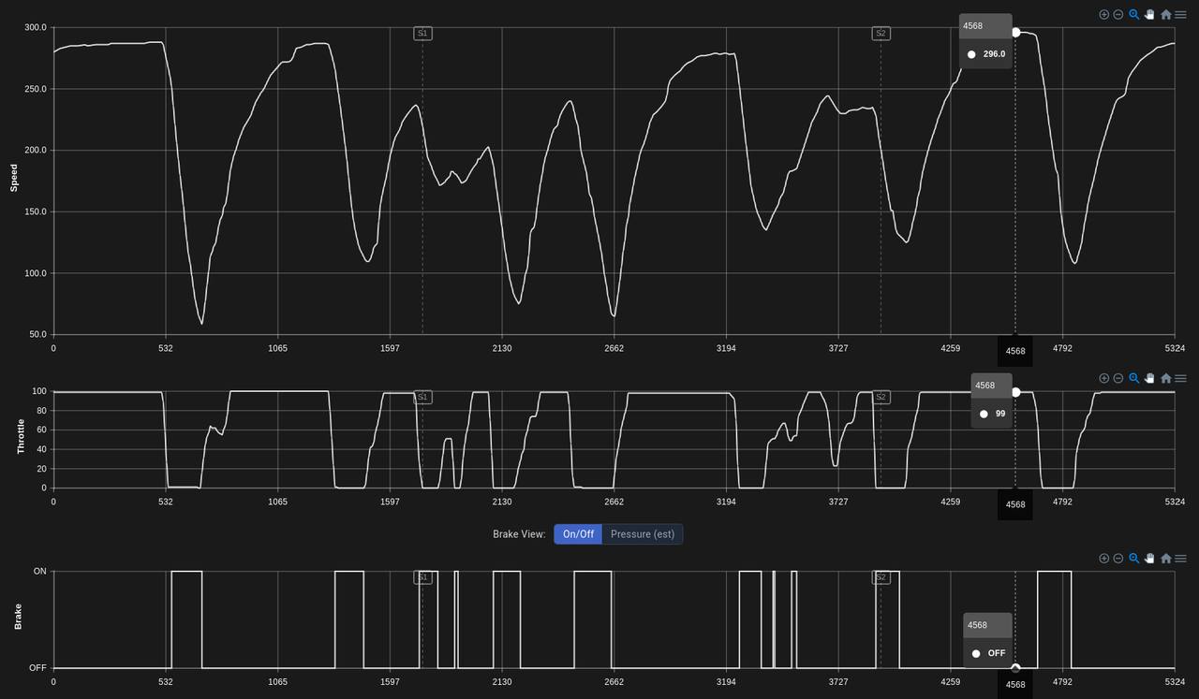
Task: Select the Throttle chart selection-zoom magnifier
Action: [x=1134, y=378]
